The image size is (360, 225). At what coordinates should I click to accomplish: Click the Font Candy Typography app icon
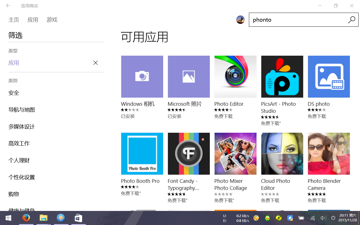189,154
